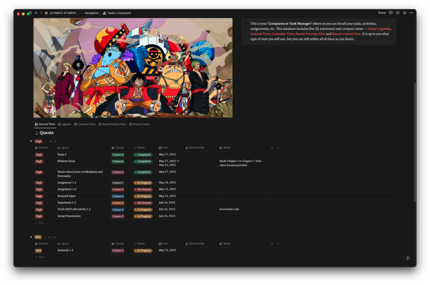Open the Seatwork 1.3 quest

tap(65, 250)
